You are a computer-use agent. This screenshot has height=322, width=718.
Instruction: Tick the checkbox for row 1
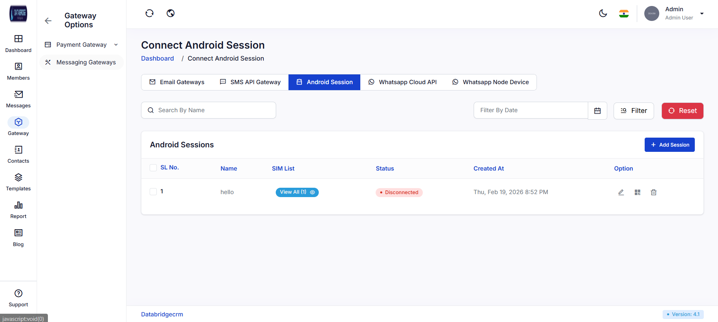click(153, 192)
